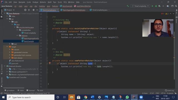The height and width of the screenshot is (100, 178).
Task: Collapse the complexities package
Action: tap(17, 30)
